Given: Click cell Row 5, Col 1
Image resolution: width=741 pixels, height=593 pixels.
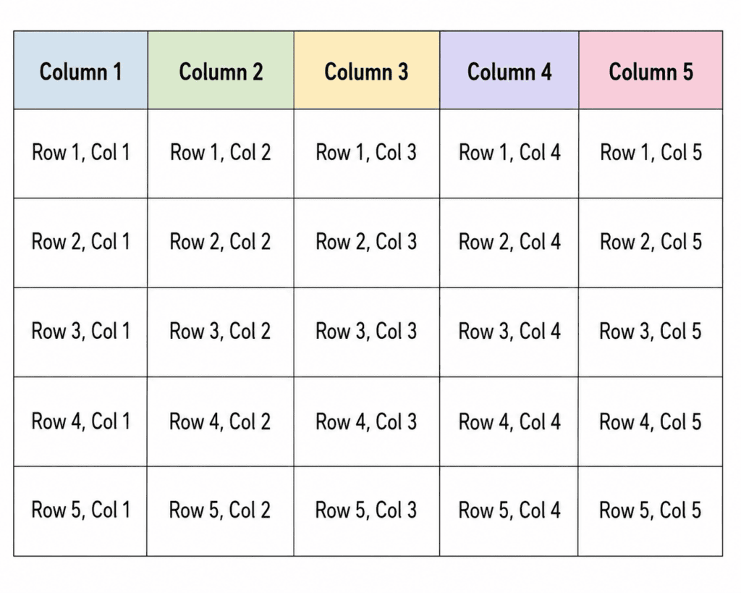Looking at the screenshot, I should 80,511.
